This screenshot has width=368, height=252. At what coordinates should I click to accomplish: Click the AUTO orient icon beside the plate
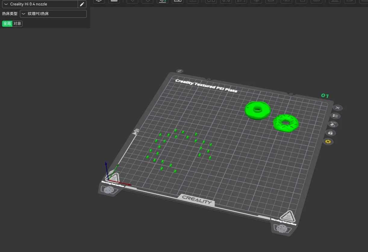pos(333,124)
